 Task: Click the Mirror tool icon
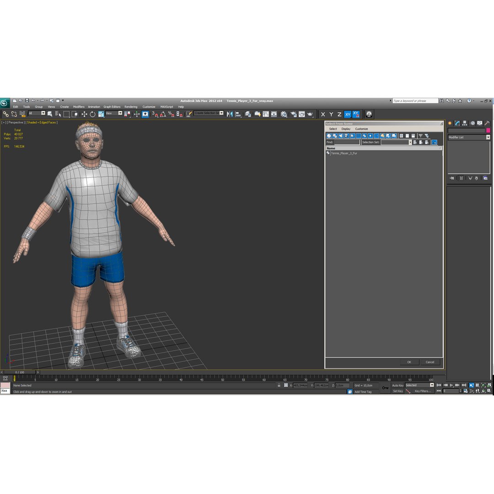[230, 114]
